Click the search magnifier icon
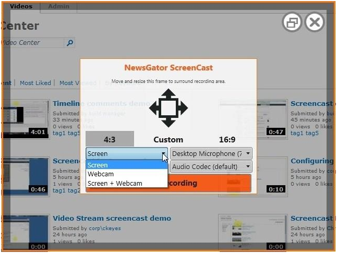This screenshot has width=337, height=253. pos(70,43)
